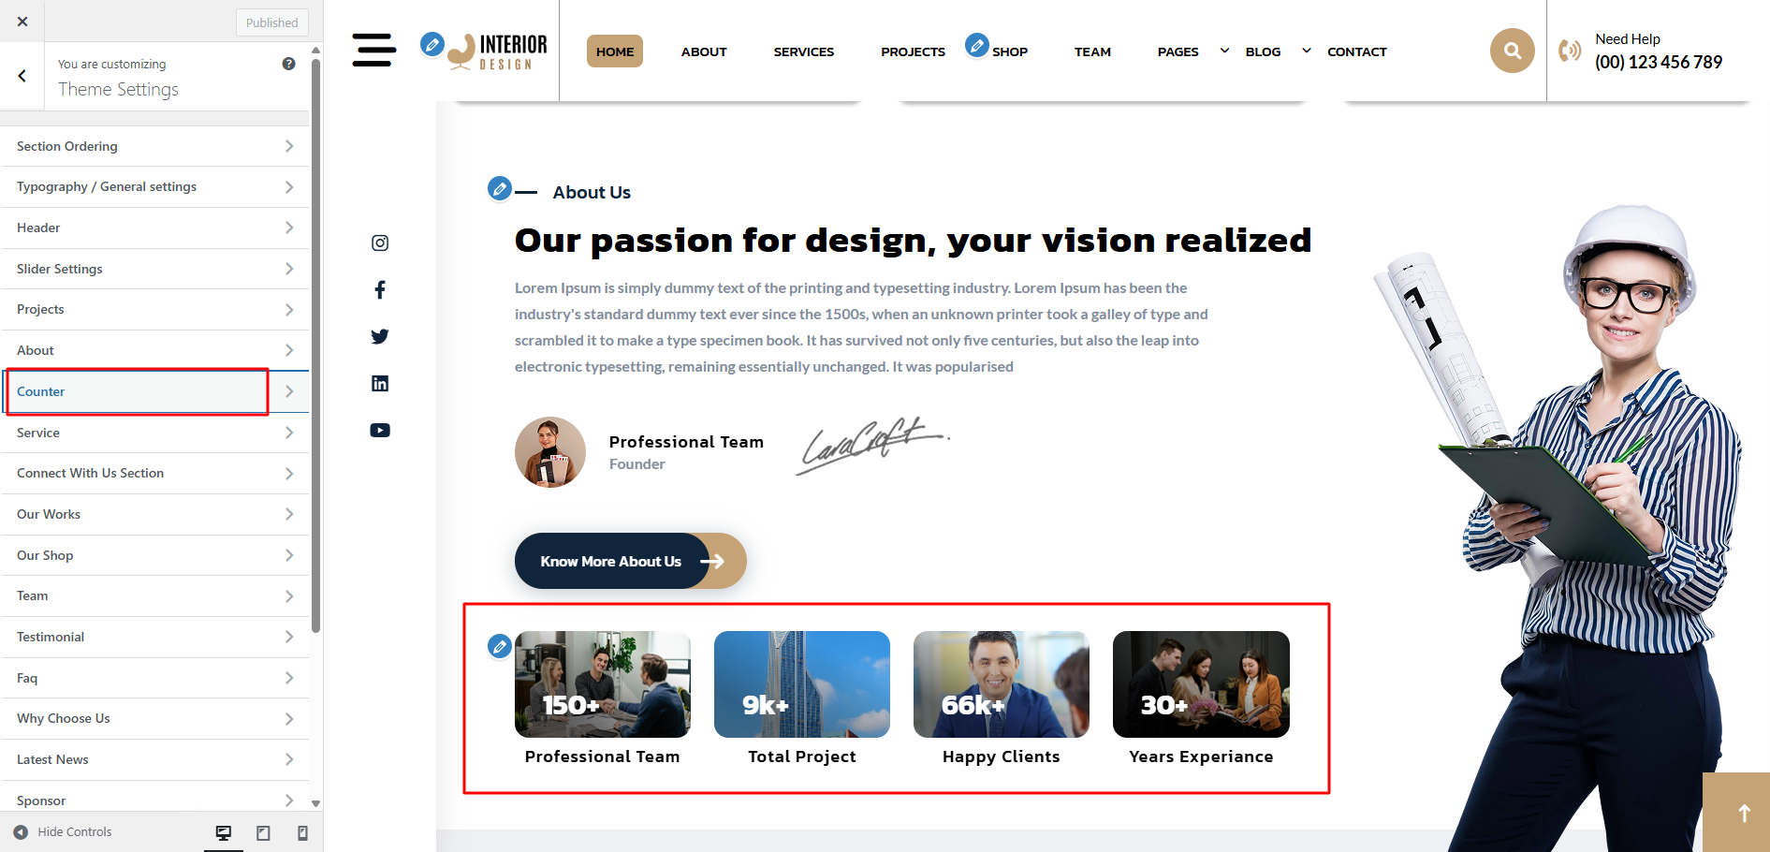Image resolution: width=1770 pixels, height=852 pixels.
Task: Click the edit pencil on counter section
Action: click(x=500, y=646)
